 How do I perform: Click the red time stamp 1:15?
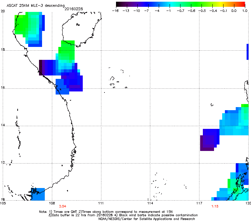click(x=215, y=206)
